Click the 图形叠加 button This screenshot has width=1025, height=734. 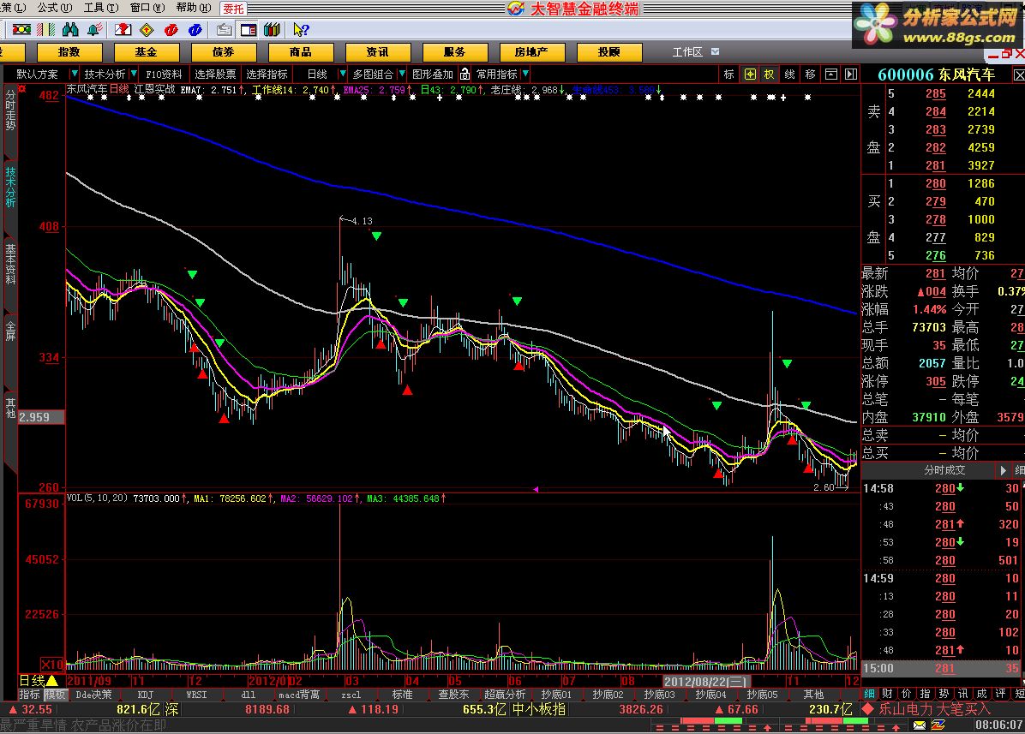coord(433,75)
